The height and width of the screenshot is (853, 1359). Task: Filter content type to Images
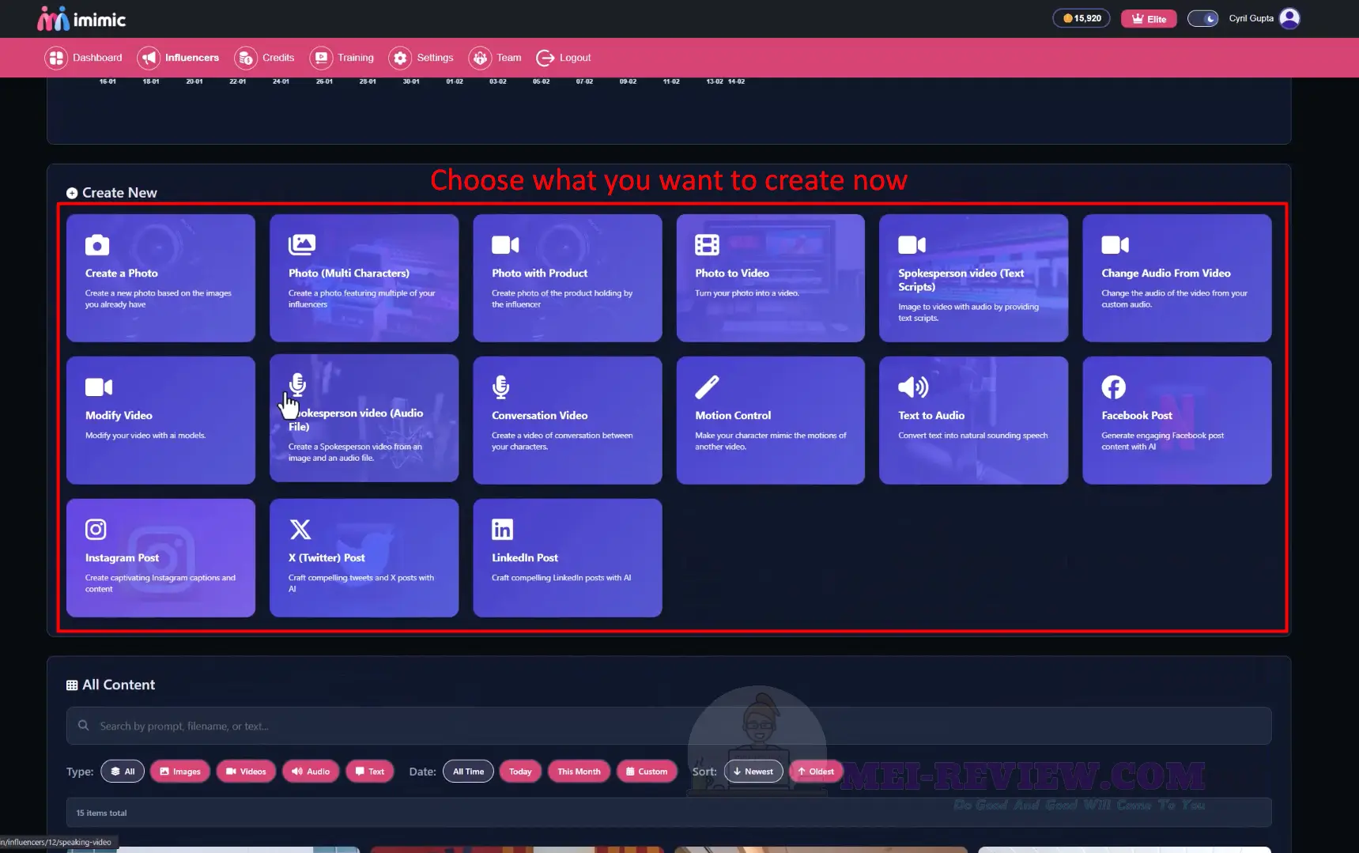(x=180, y=772)
